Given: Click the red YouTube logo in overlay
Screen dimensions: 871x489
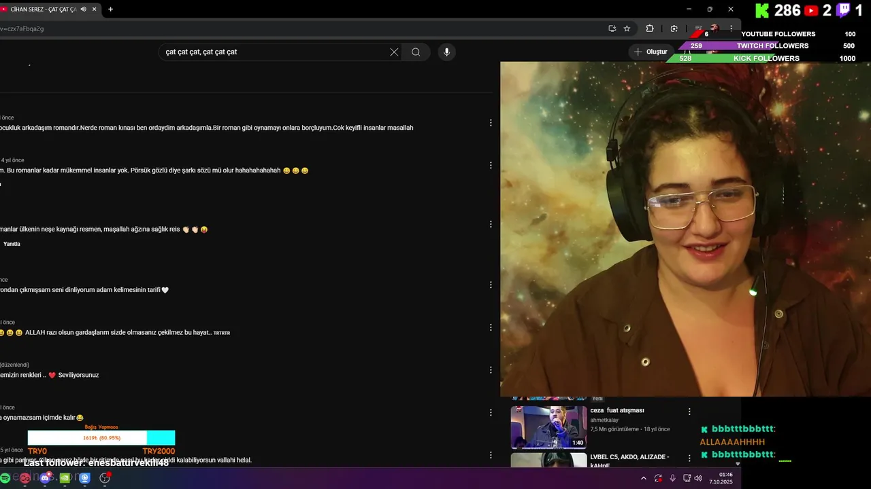Looking at the screenshot, I should tap(811, 11).
